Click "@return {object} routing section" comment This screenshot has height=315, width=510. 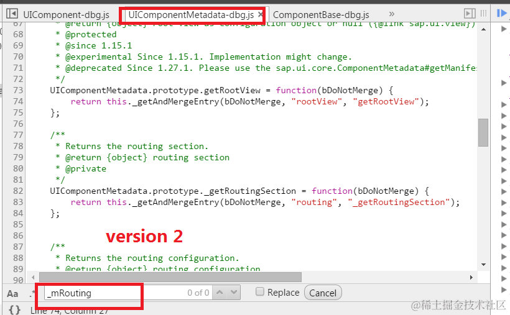[147, 157]
